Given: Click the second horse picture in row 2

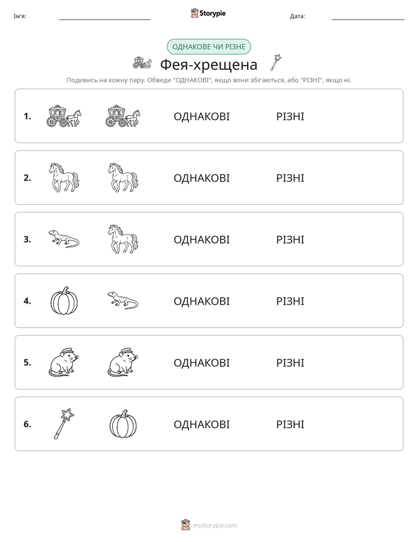Looking at the screenshot, I should coord(123,177).
